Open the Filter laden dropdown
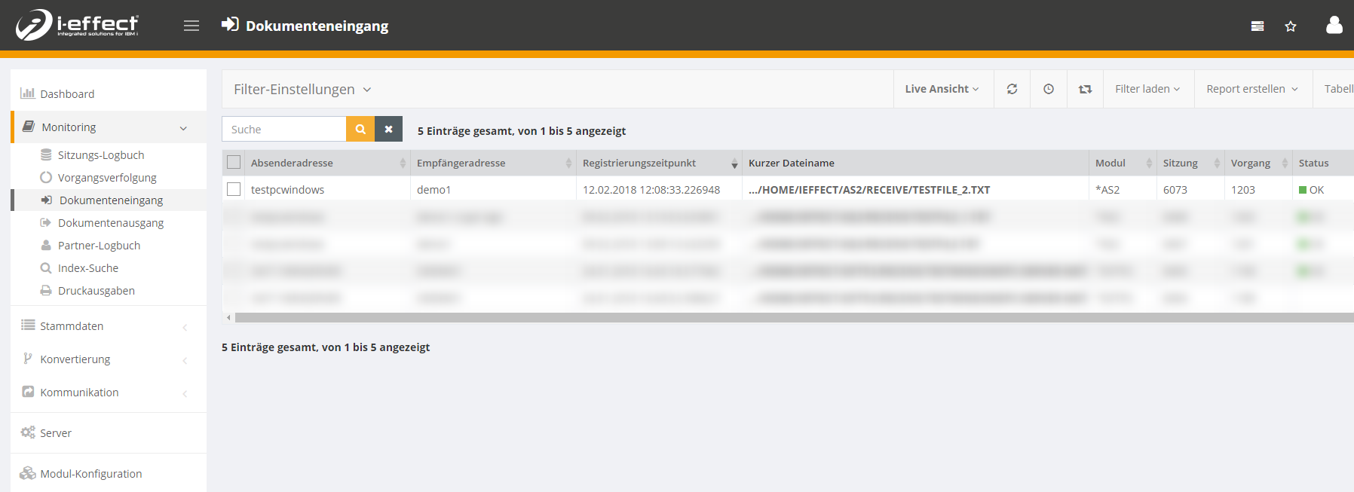 (x=1147, y=89)
